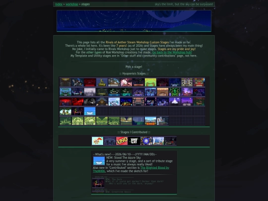The width and height of the screenshot is (268, 201).
Task: Open the blue-sky mountain contributed stage thumbnail
Action: (x=158, y=141)
